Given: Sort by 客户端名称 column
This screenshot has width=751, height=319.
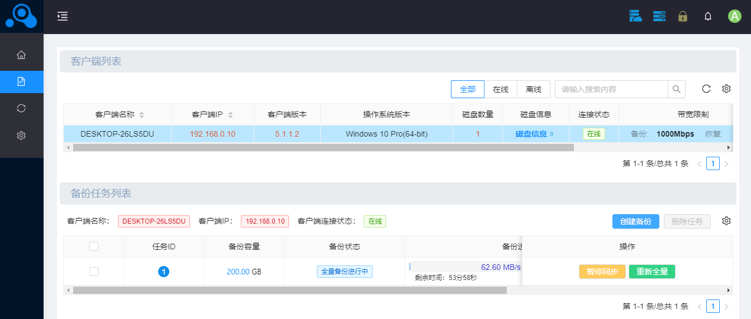Looking at the screenshot, I should (141, 115).
